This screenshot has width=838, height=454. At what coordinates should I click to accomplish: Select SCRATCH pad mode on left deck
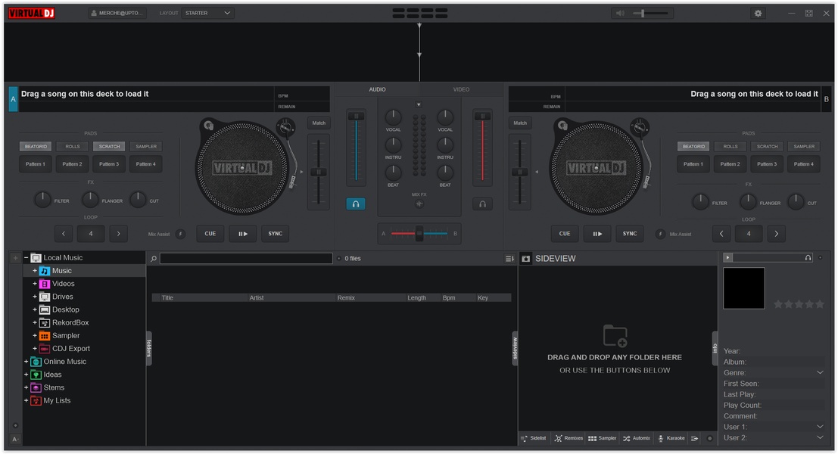[109, 147]
